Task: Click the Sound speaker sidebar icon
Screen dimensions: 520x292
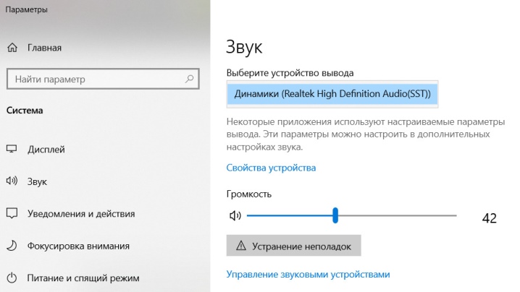Action: click(12, 181)
